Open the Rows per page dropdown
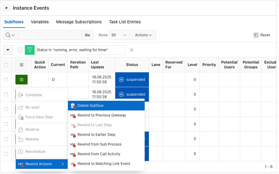This screenshot has height=174, width=279. pyautogui.click(x=119, y=35)
